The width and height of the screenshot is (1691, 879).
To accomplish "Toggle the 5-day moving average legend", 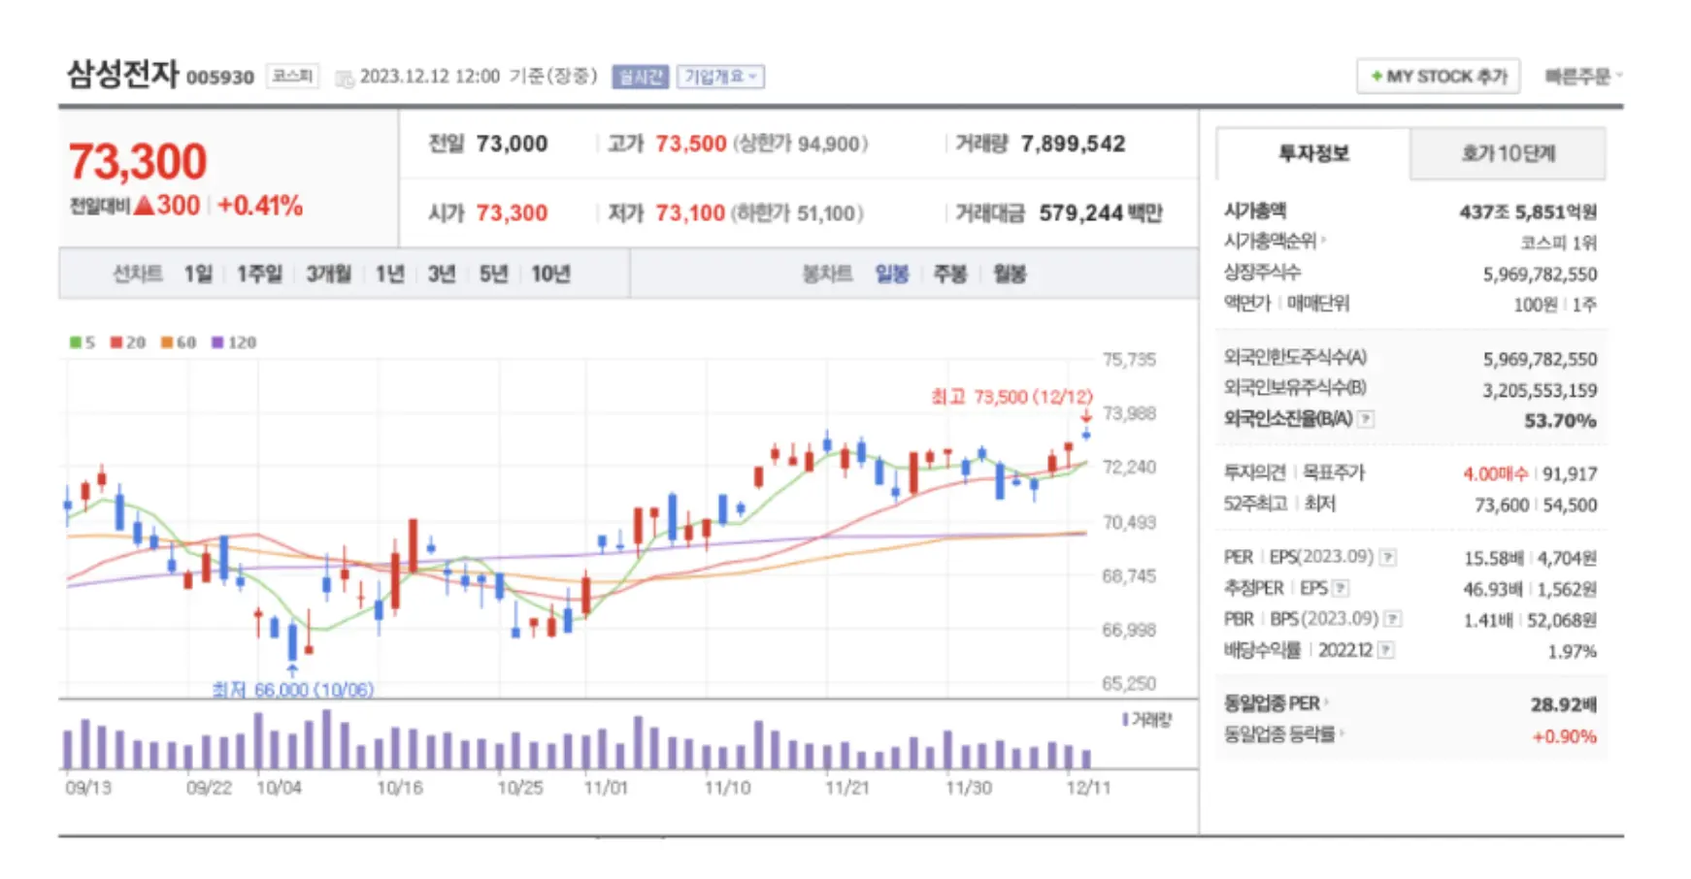I will click(83, 342).
